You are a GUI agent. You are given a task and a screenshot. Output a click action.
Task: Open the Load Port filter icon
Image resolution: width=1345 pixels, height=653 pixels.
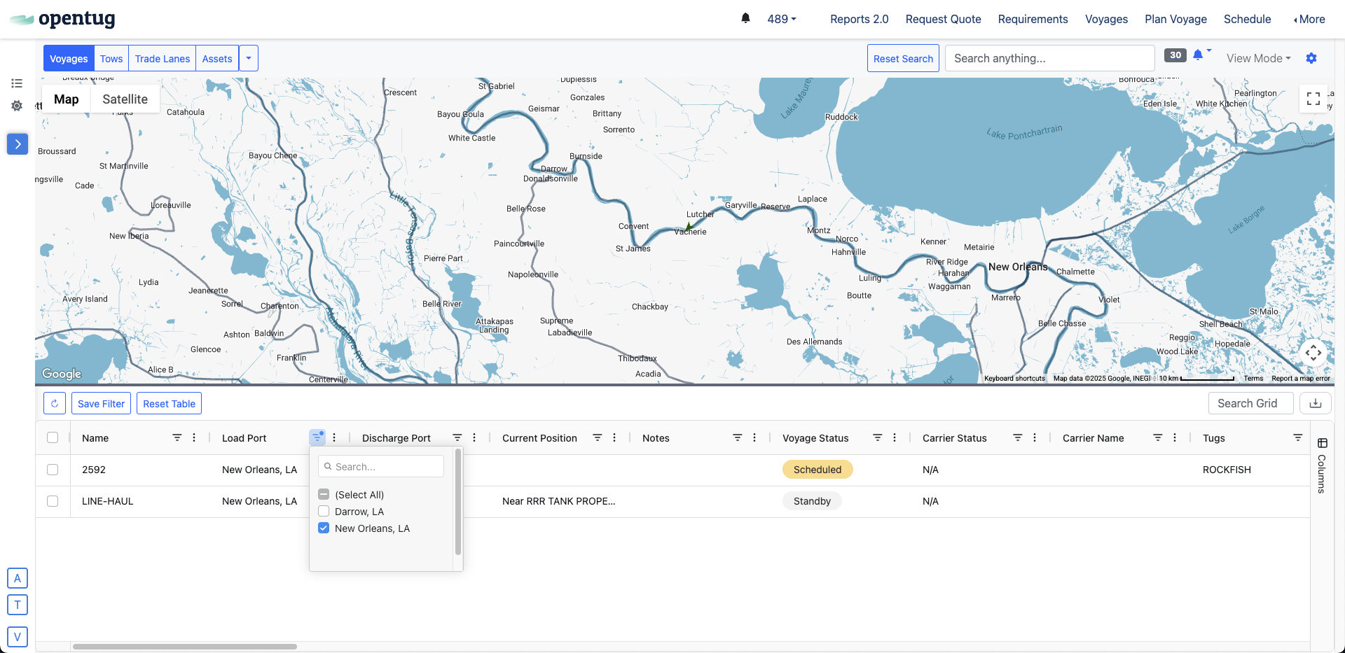317,437
